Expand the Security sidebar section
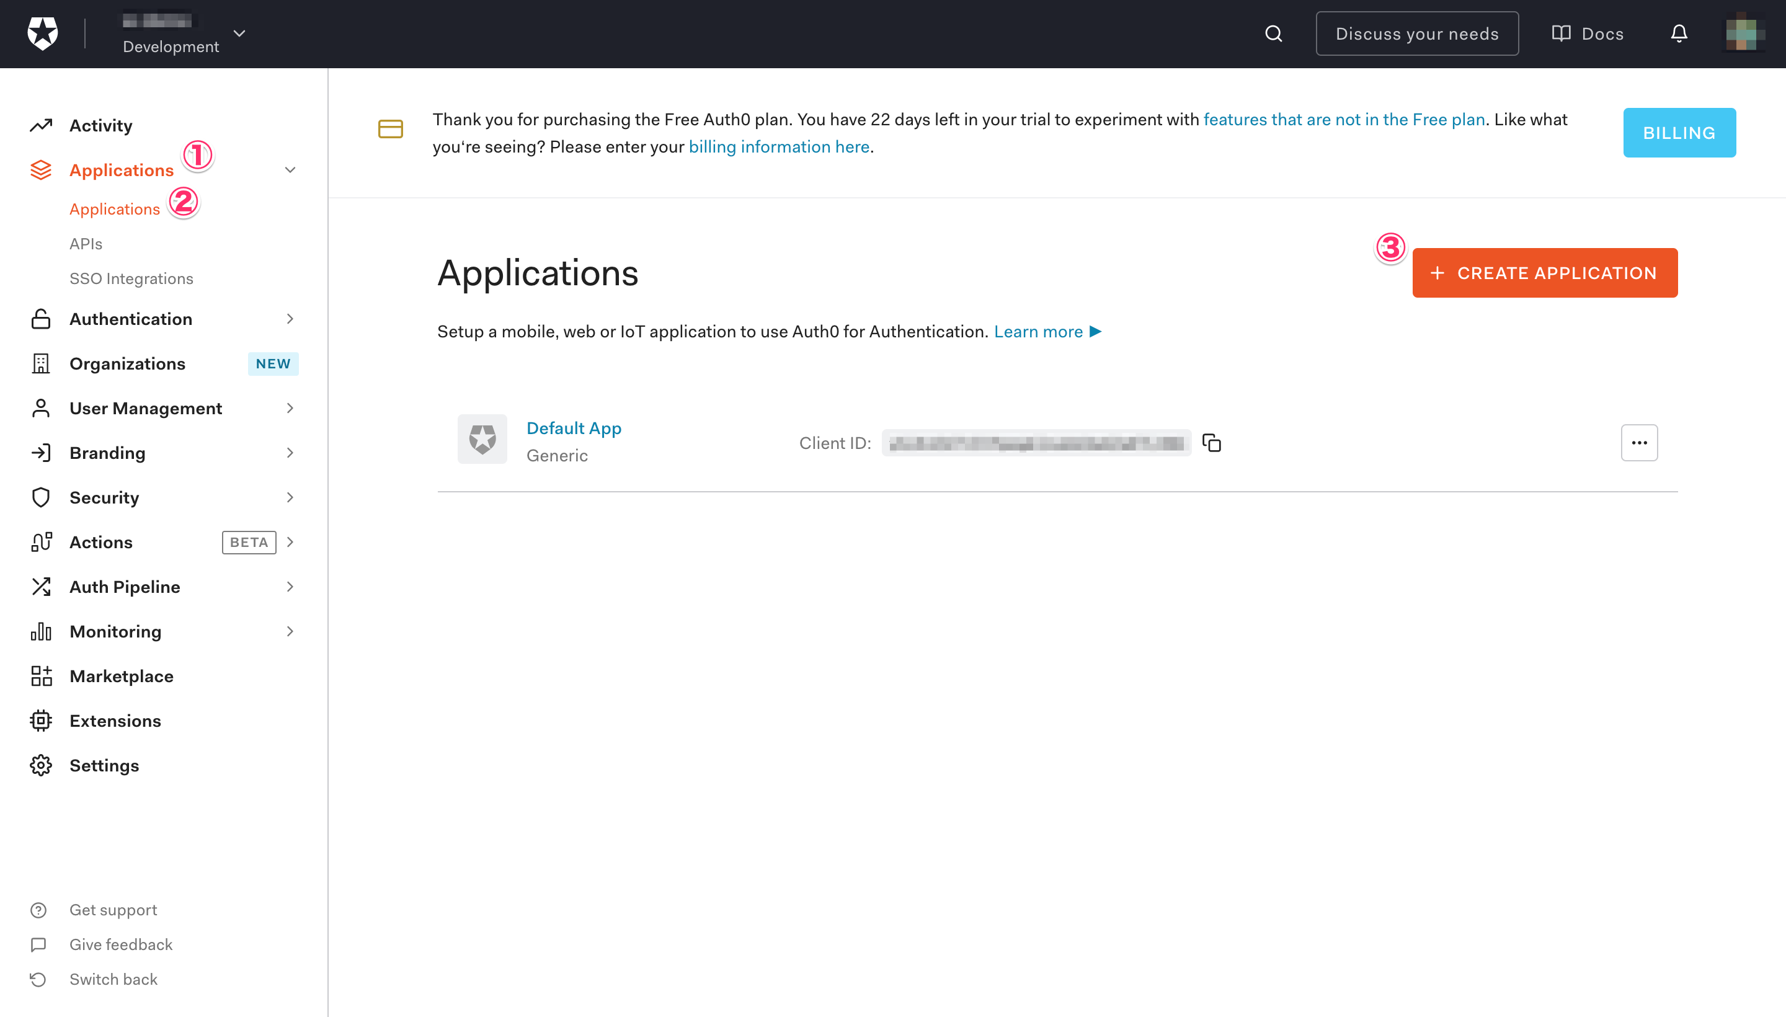 [290, 497]
